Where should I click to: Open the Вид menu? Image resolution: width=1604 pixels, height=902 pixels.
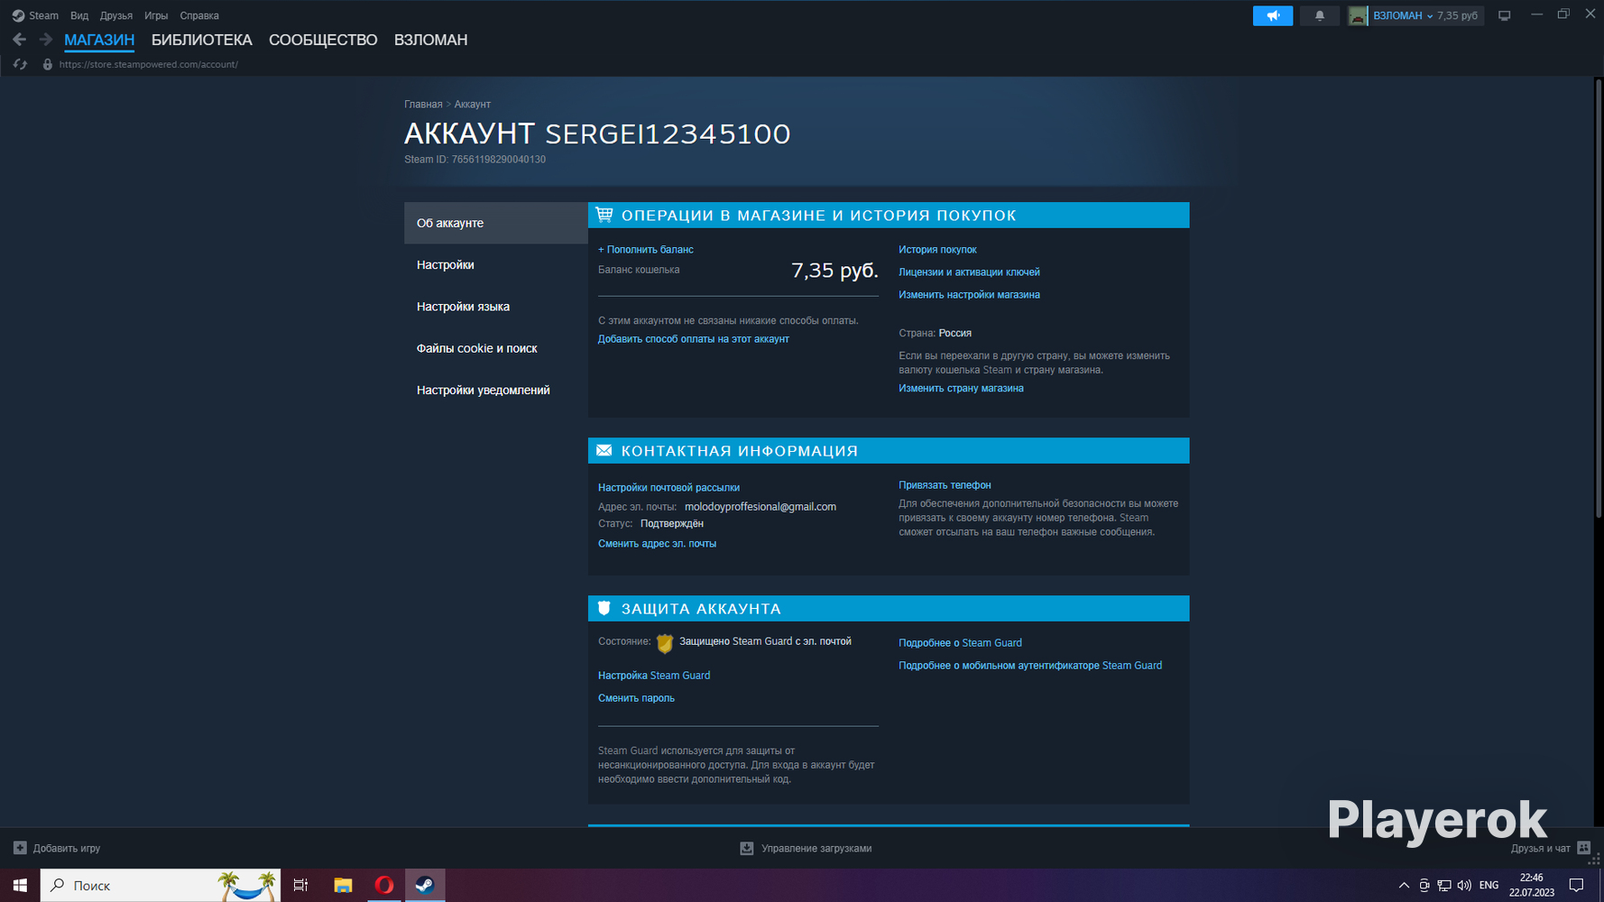click(79, 15)
